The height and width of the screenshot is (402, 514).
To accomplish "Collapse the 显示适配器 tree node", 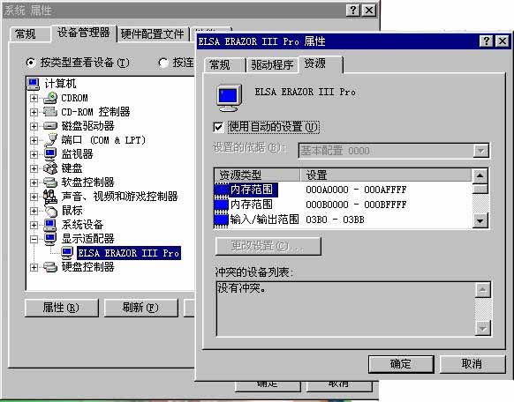I will click(34, 239).
